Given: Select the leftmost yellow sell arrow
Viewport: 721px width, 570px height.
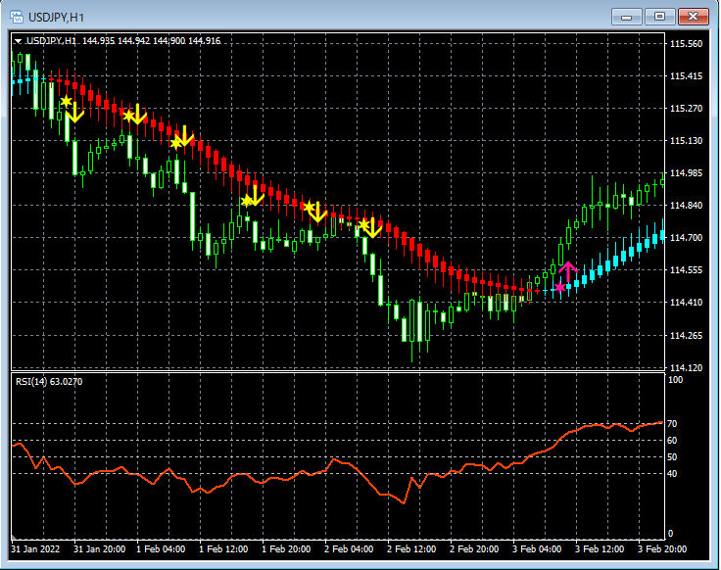Looking at the screenshot, I should [75, 115].
